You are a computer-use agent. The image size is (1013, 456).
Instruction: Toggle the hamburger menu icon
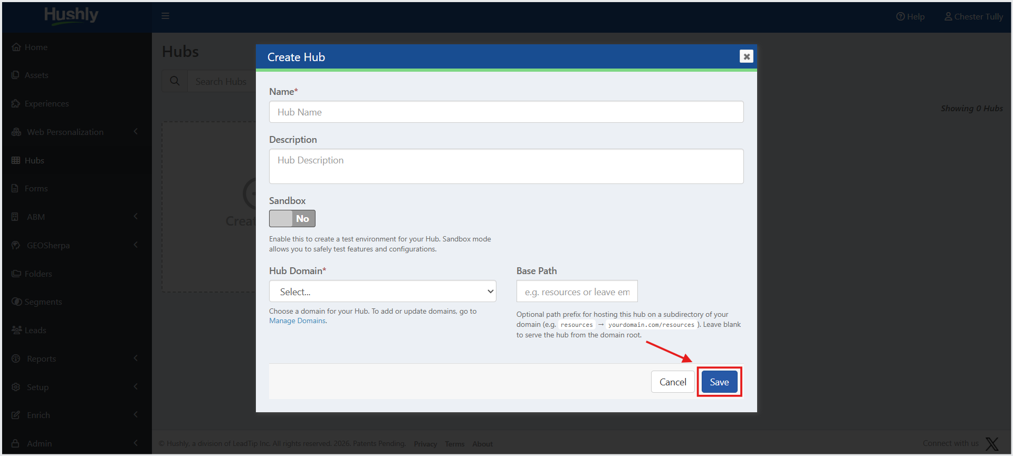coord(165,16)
